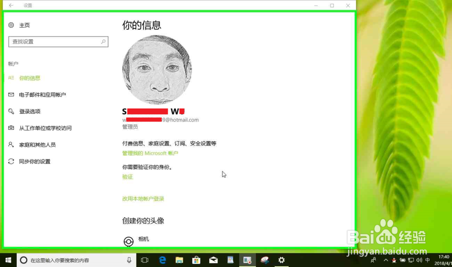Open Email & app accounts via envelope icon
Image resolution: width=452 pixels, height=267 pixels.
click(x=11, y=94)
